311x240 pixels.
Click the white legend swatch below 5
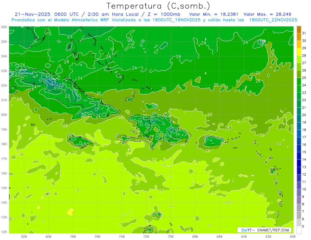coord(299,230)
